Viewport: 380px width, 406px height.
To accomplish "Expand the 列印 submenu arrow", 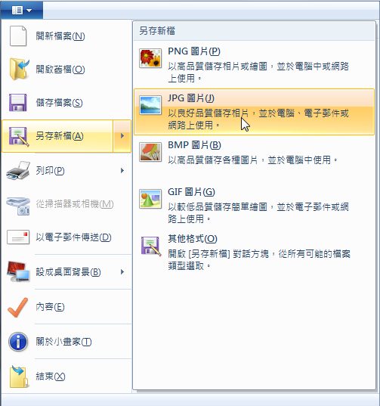I will pyautogui.click(x=122, y=170).
